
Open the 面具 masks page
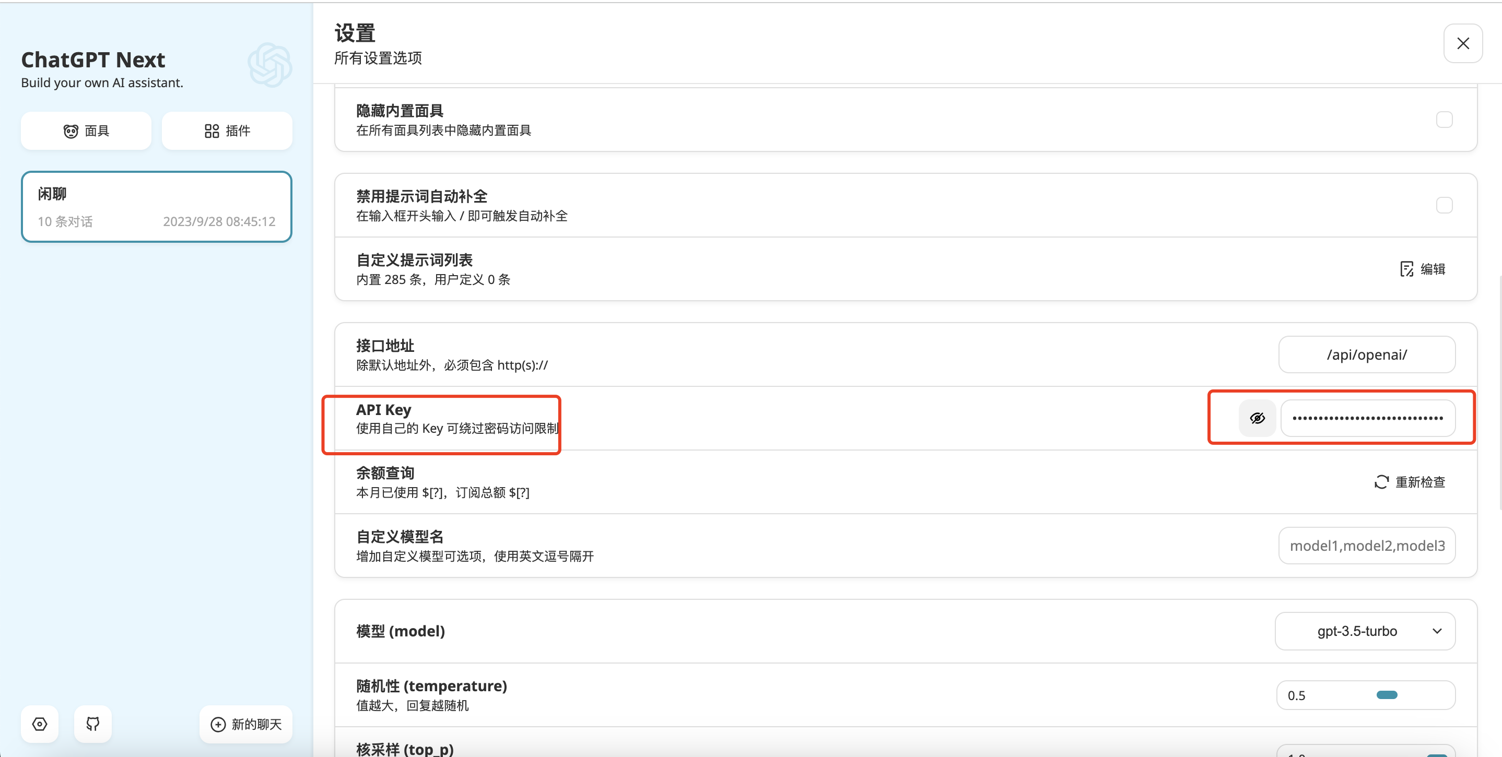pos(86,131)
